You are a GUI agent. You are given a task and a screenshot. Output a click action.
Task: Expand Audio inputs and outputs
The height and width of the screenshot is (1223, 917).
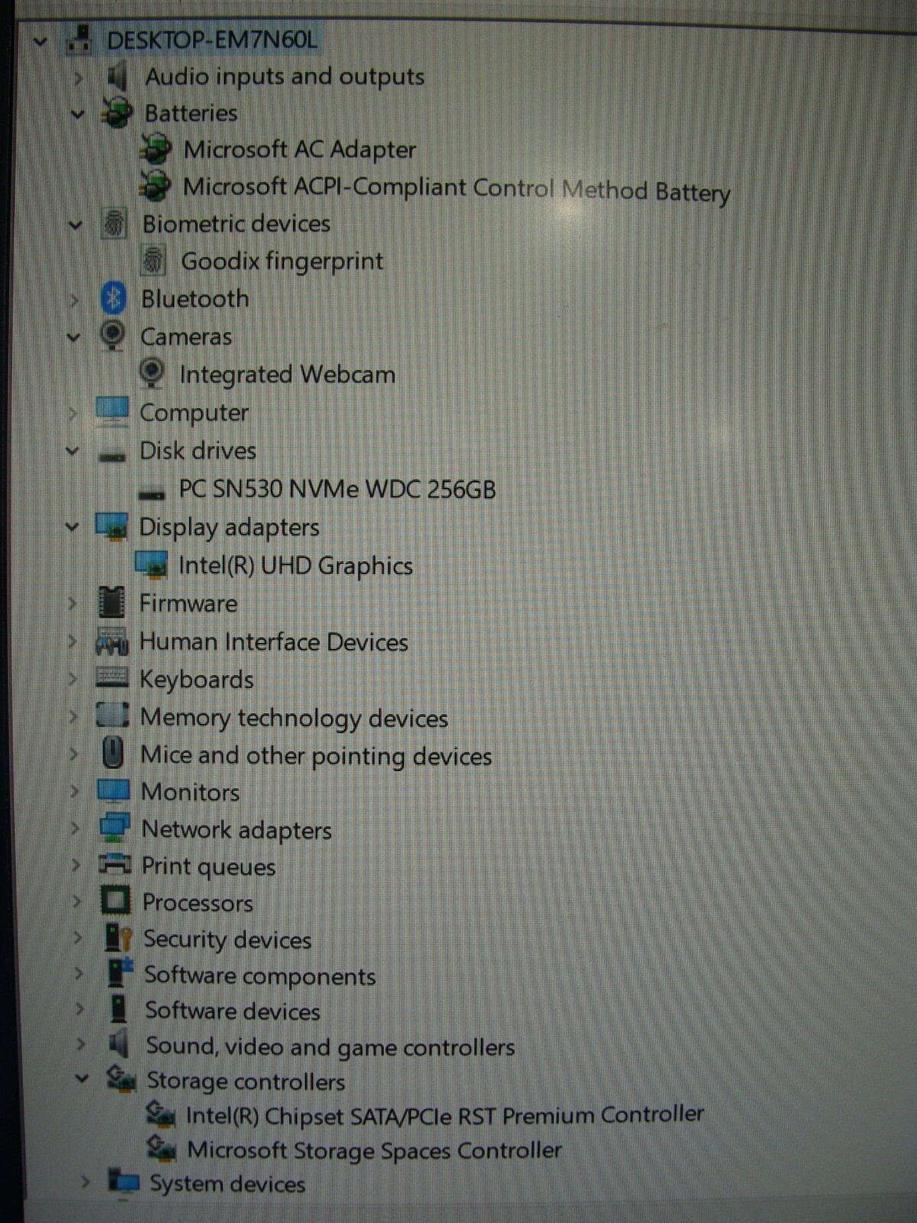coord(78,77)
